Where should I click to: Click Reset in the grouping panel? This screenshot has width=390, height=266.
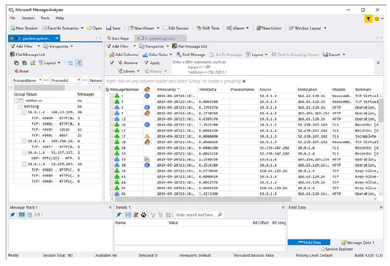point(21,71)
